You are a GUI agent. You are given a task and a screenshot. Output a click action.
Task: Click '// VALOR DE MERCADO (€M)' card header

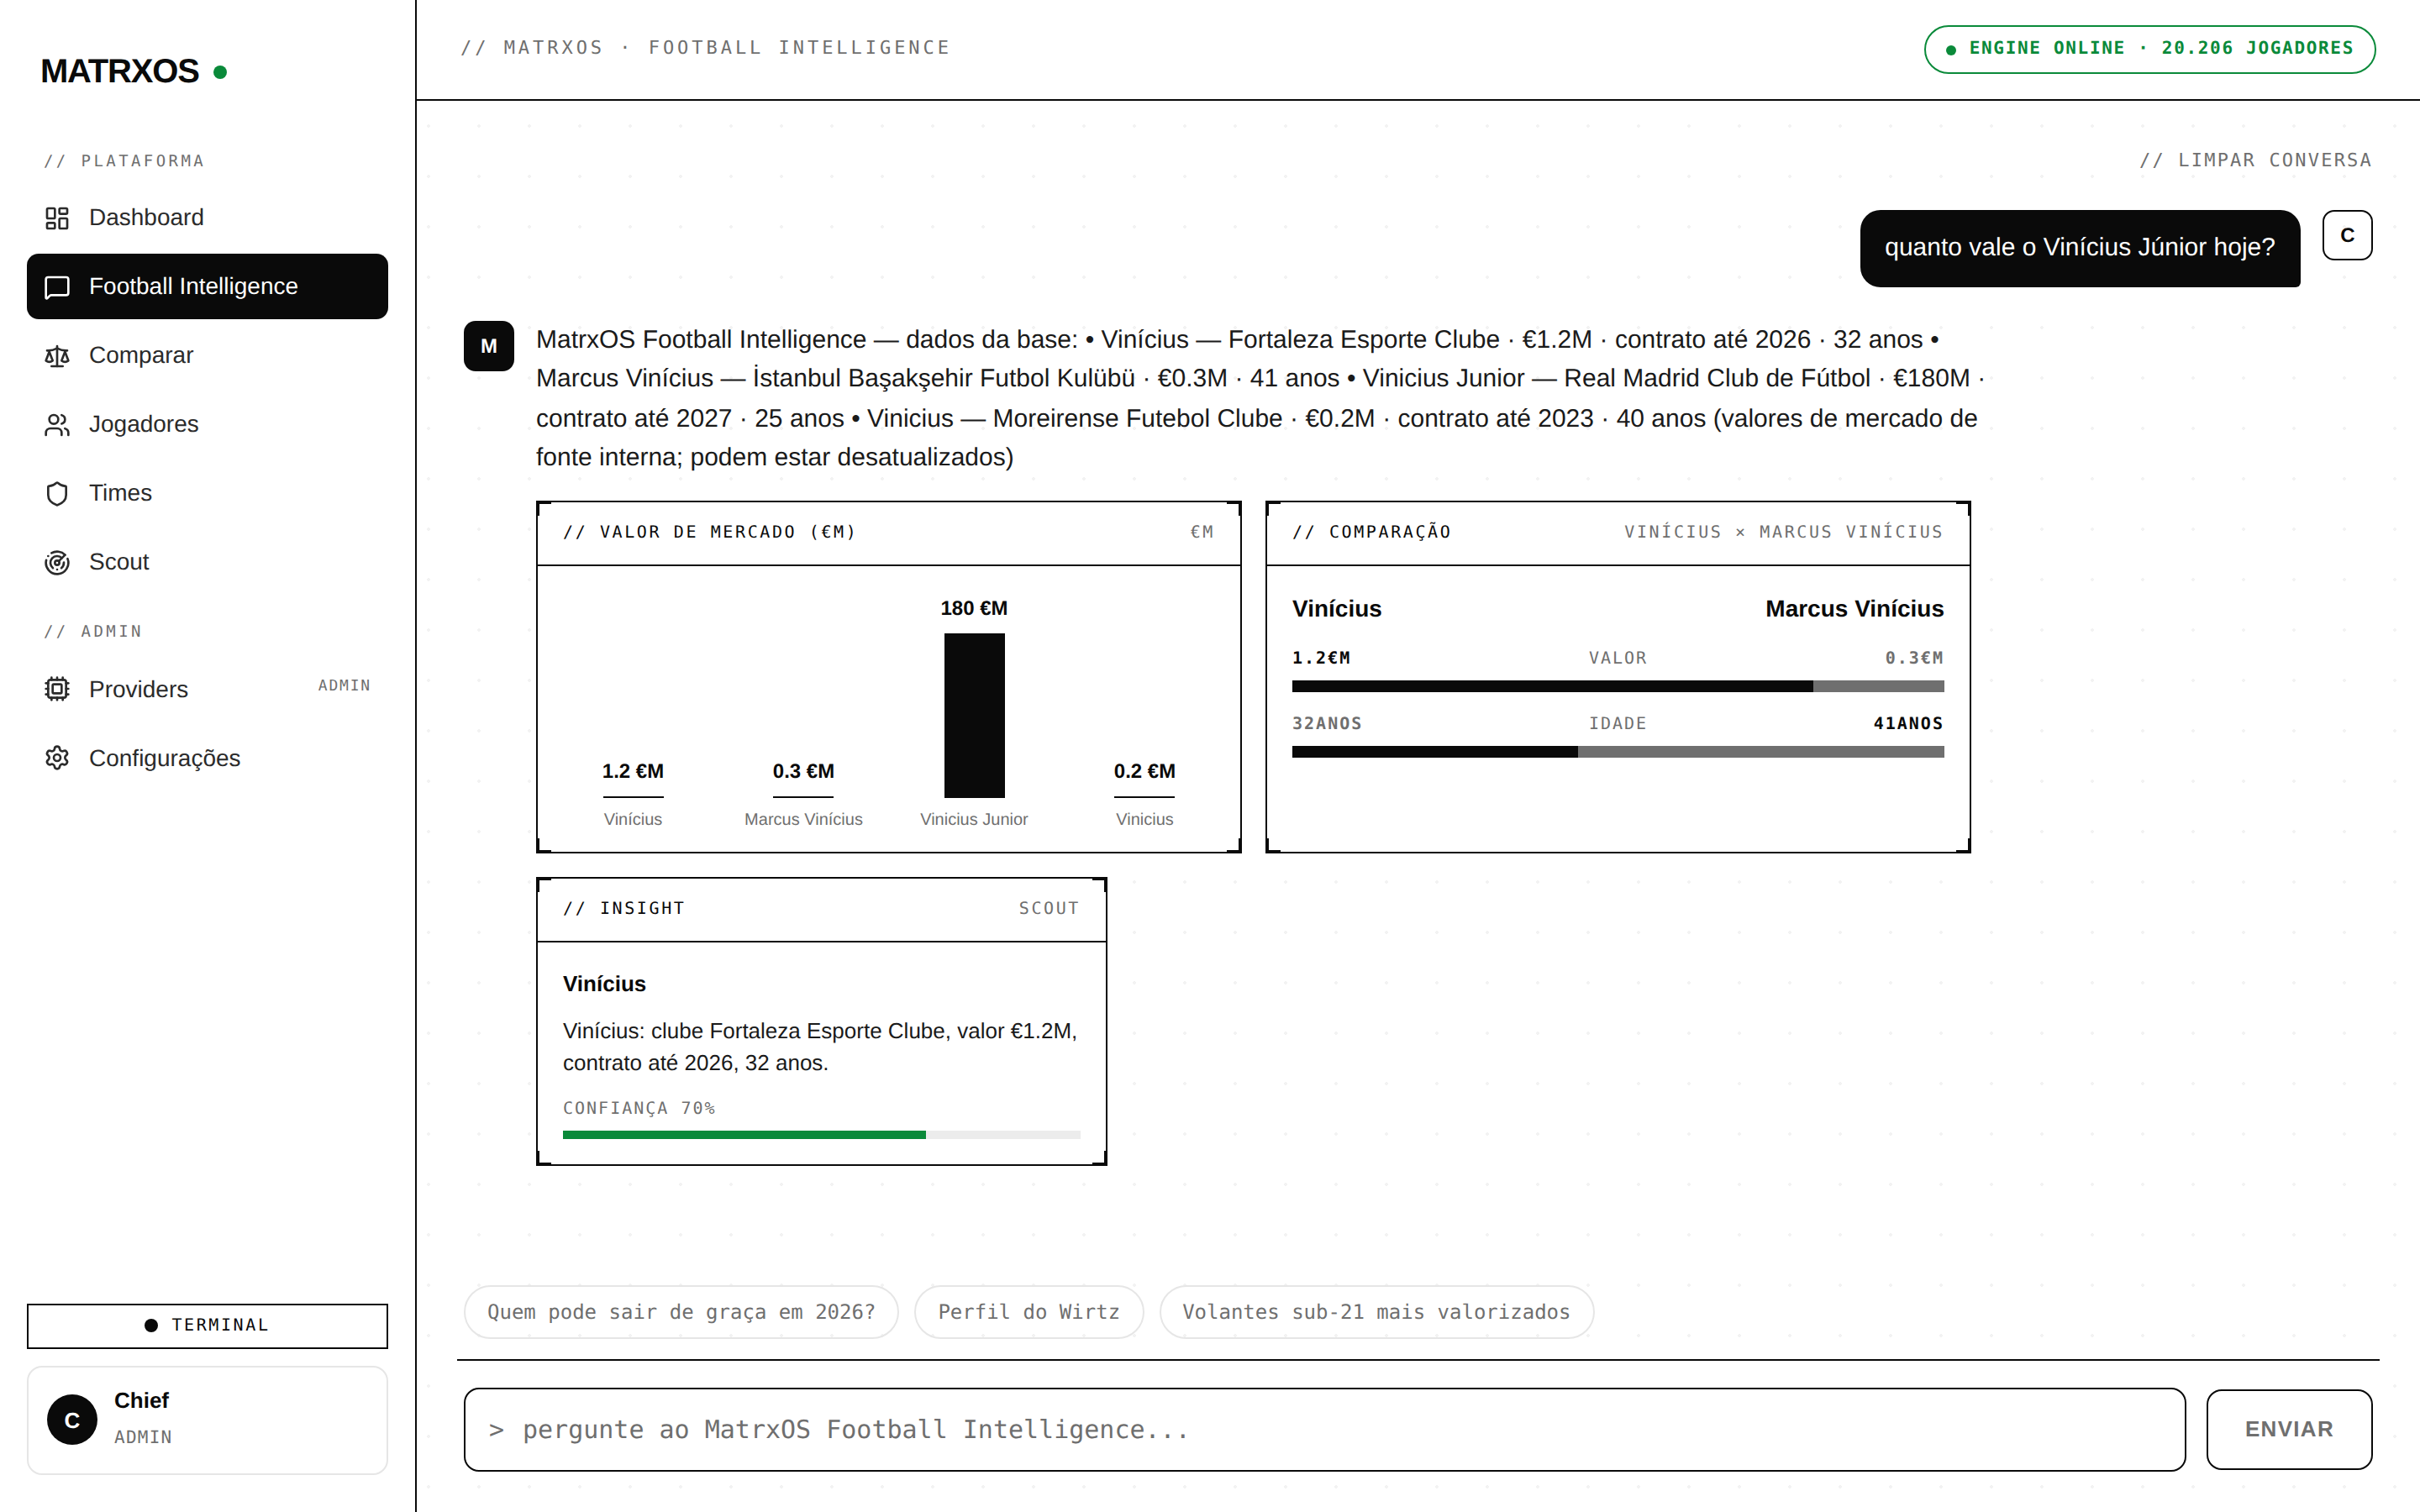pos(709,532)
